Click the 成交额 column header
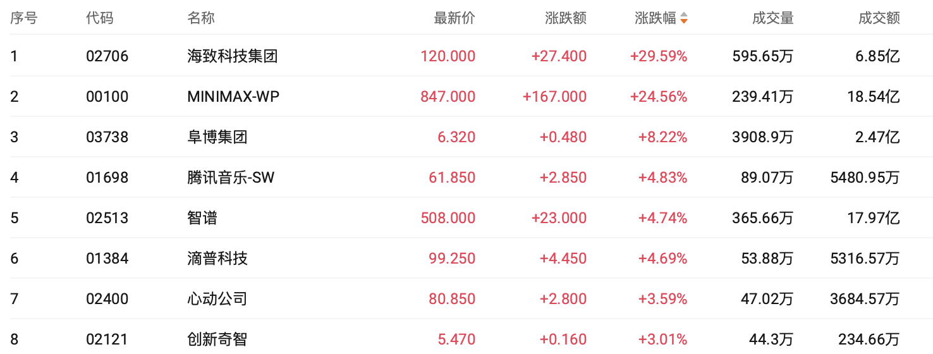Image resolution: width=933 pixels, height=354 pixels. [879, 18]
